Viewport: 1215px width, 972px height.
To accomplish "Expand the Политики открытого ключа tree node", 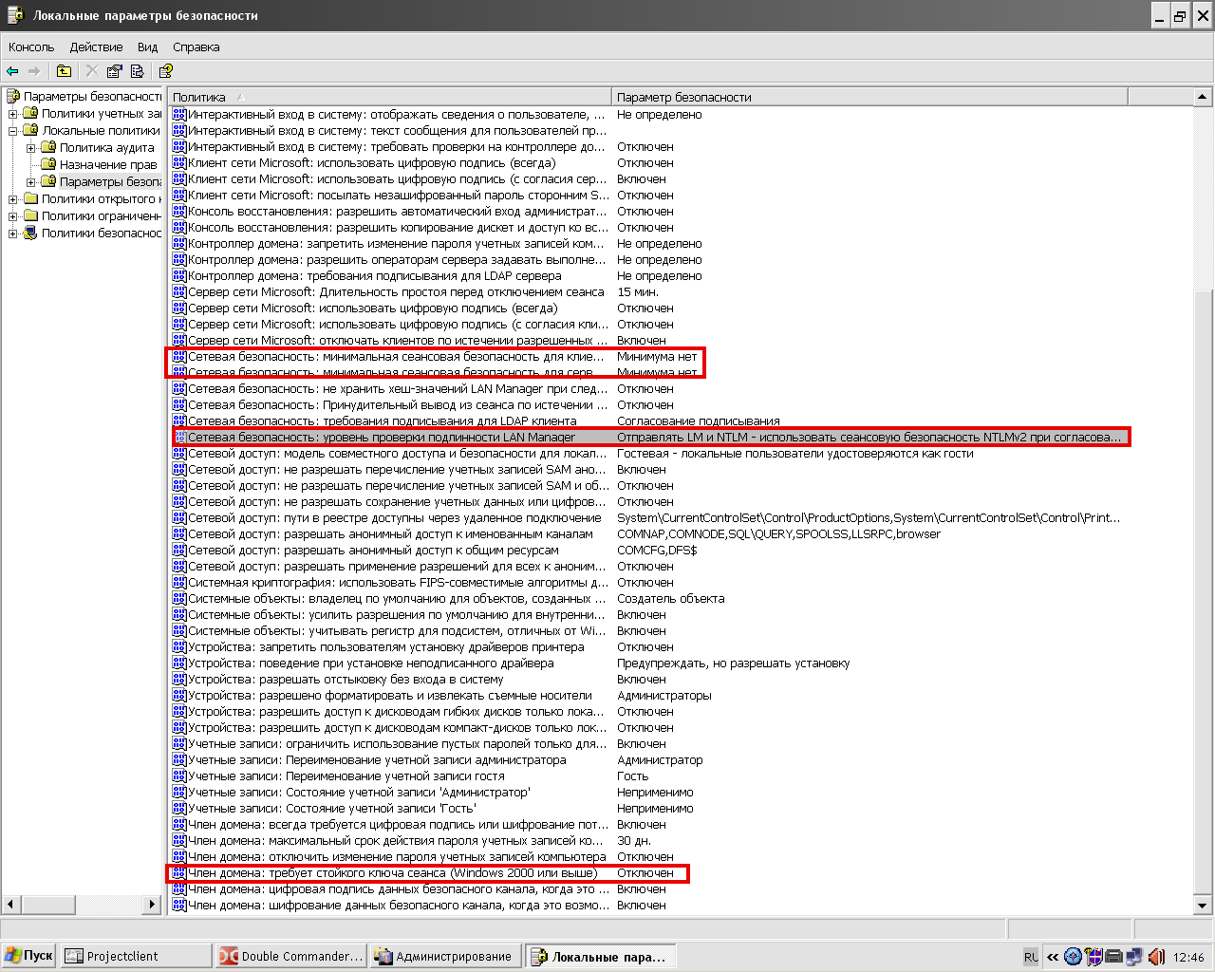I will pos(13,199).
